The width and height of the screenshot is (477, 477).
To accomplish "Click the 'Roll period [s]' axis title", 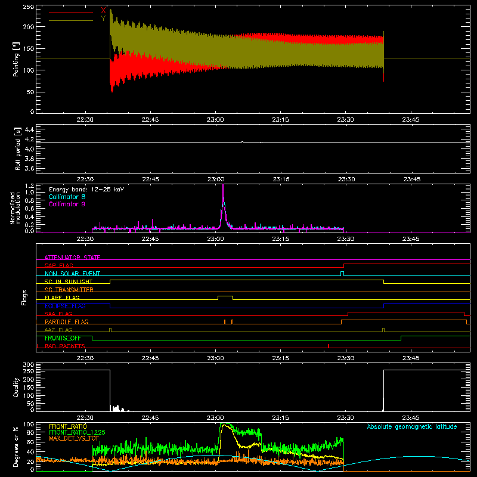I will click(x=18, y=148).
